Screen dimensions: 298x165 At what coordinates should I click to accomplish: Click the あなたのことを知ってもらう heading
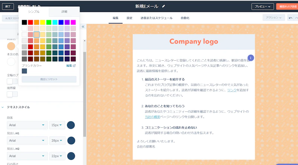click(x=165, y=106)
